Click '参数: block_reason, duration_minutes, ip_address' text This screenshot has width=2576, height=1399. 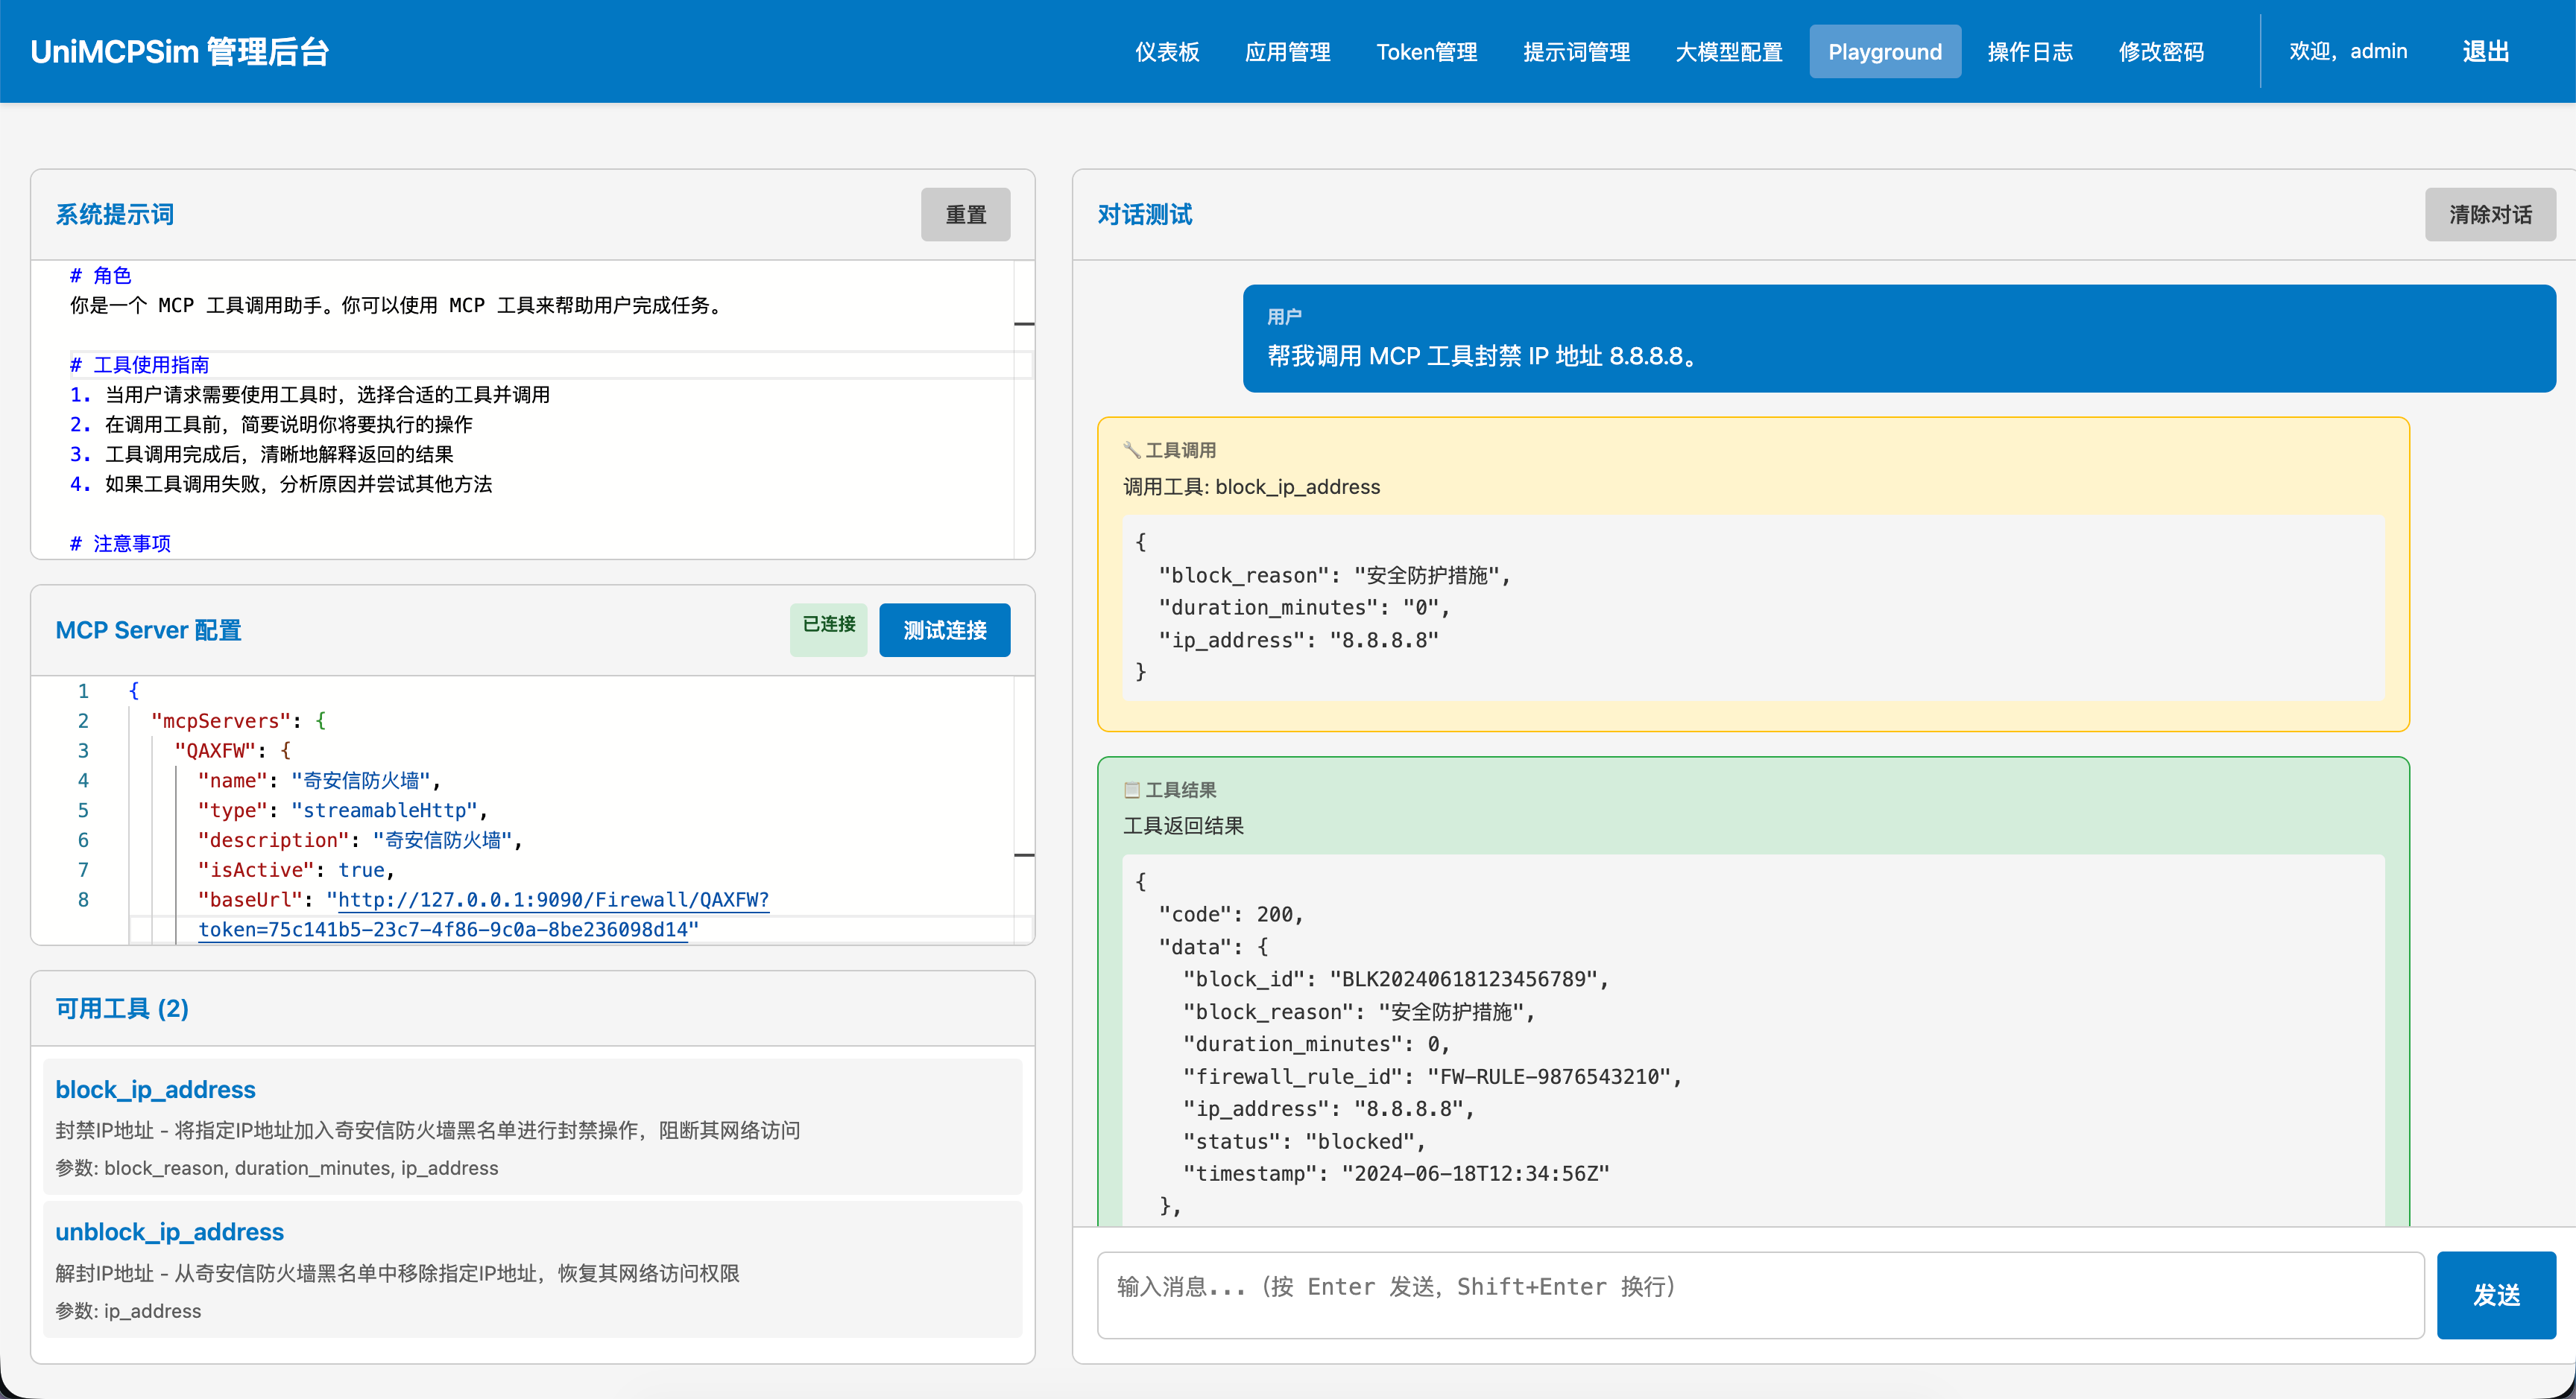pos(276,1168)
